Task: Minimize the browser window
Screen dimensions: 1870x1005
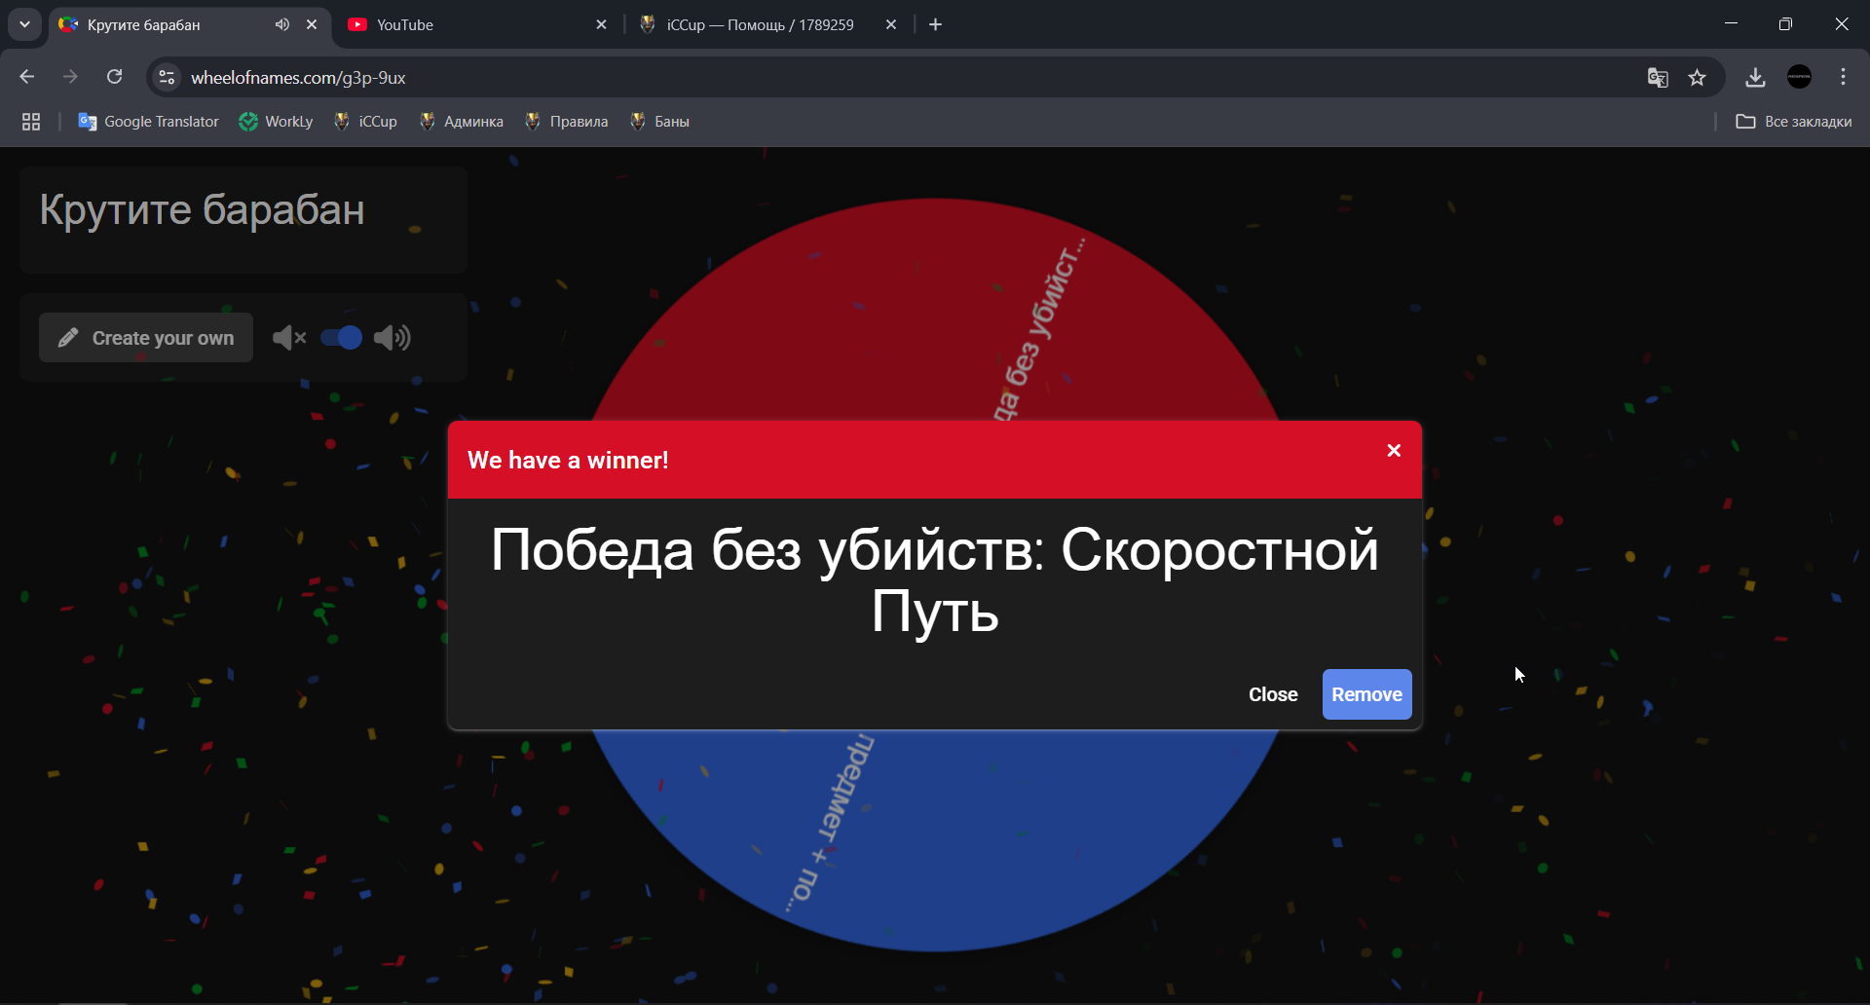Action: click(x=1731, y=24)
